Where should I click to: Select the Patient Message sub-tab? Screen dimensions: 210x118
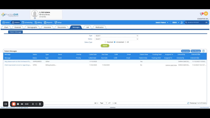click(x=15, y=32)
